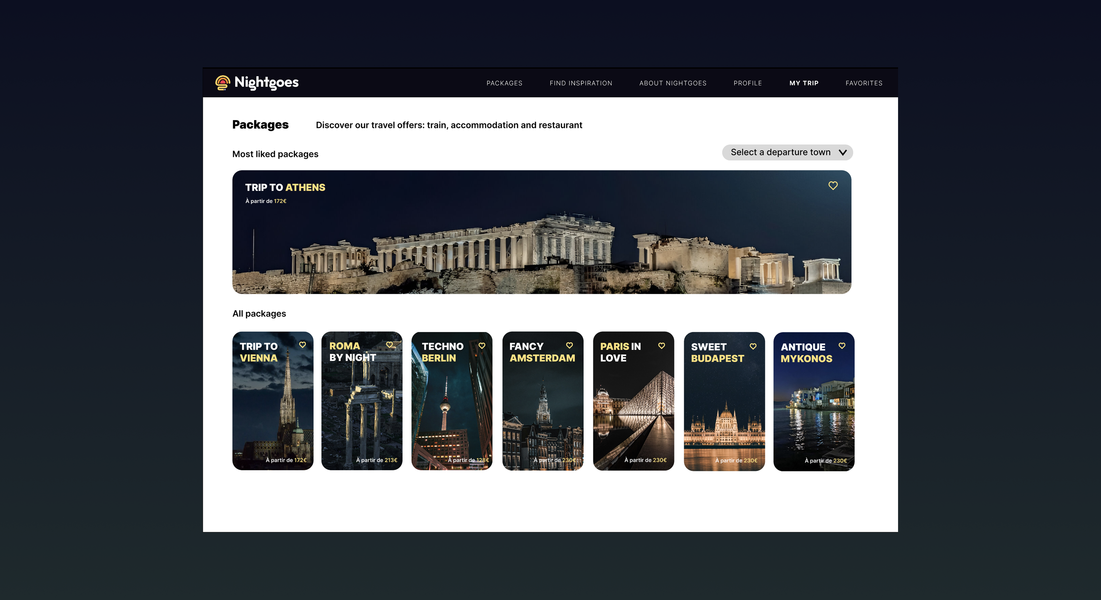Click heart icon on Antique Mykonos card
1101x600 pixels.
(x=842, y=346)
